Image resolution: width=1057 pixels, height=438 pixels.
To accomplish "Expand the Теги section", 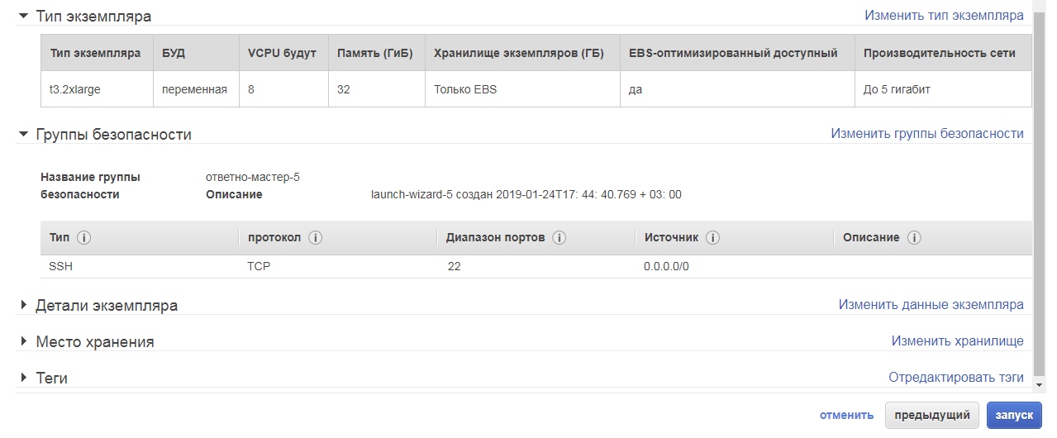I will (x=23, y=378).
